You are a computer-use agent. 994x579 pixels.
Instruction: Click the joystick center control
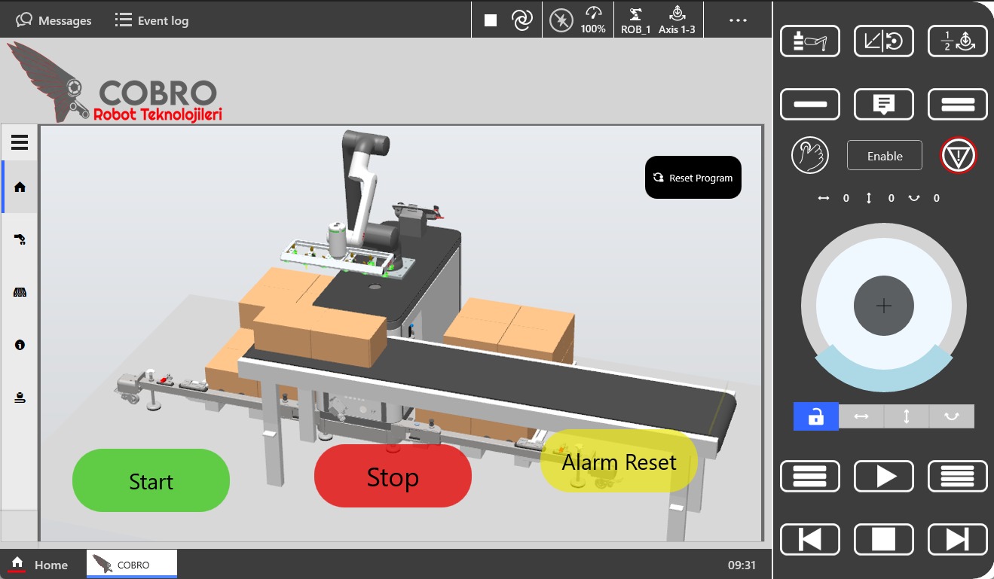tap(883, 306)
